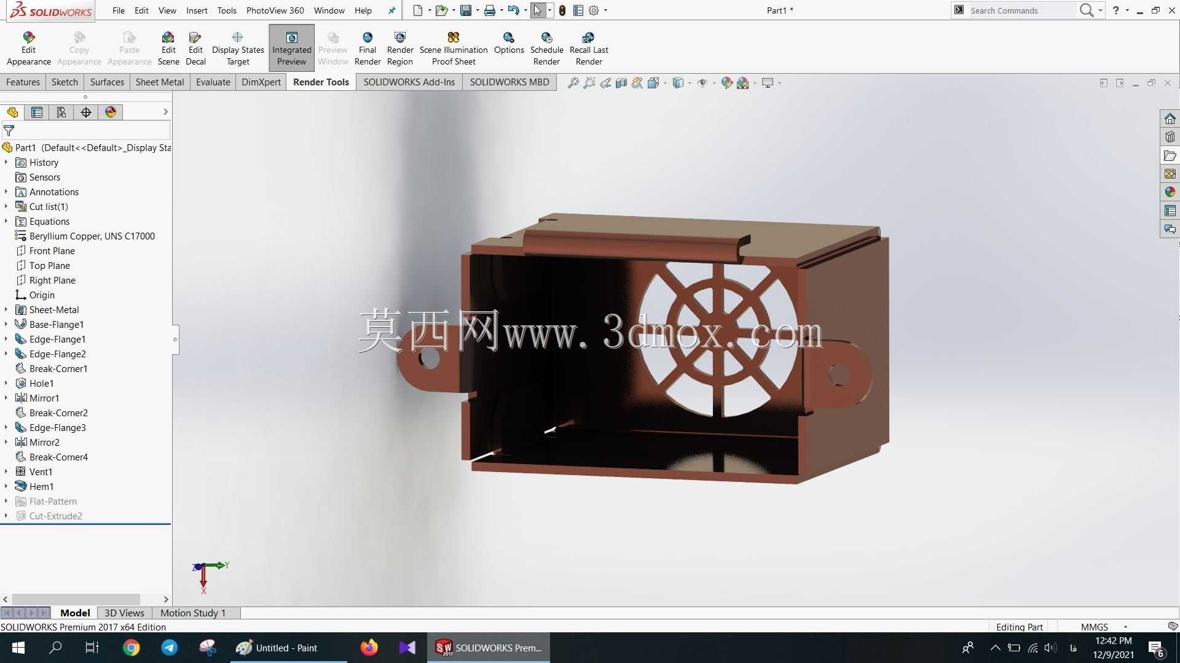
Task: Click the Print toolbar icon
Action: click(490, 10)
